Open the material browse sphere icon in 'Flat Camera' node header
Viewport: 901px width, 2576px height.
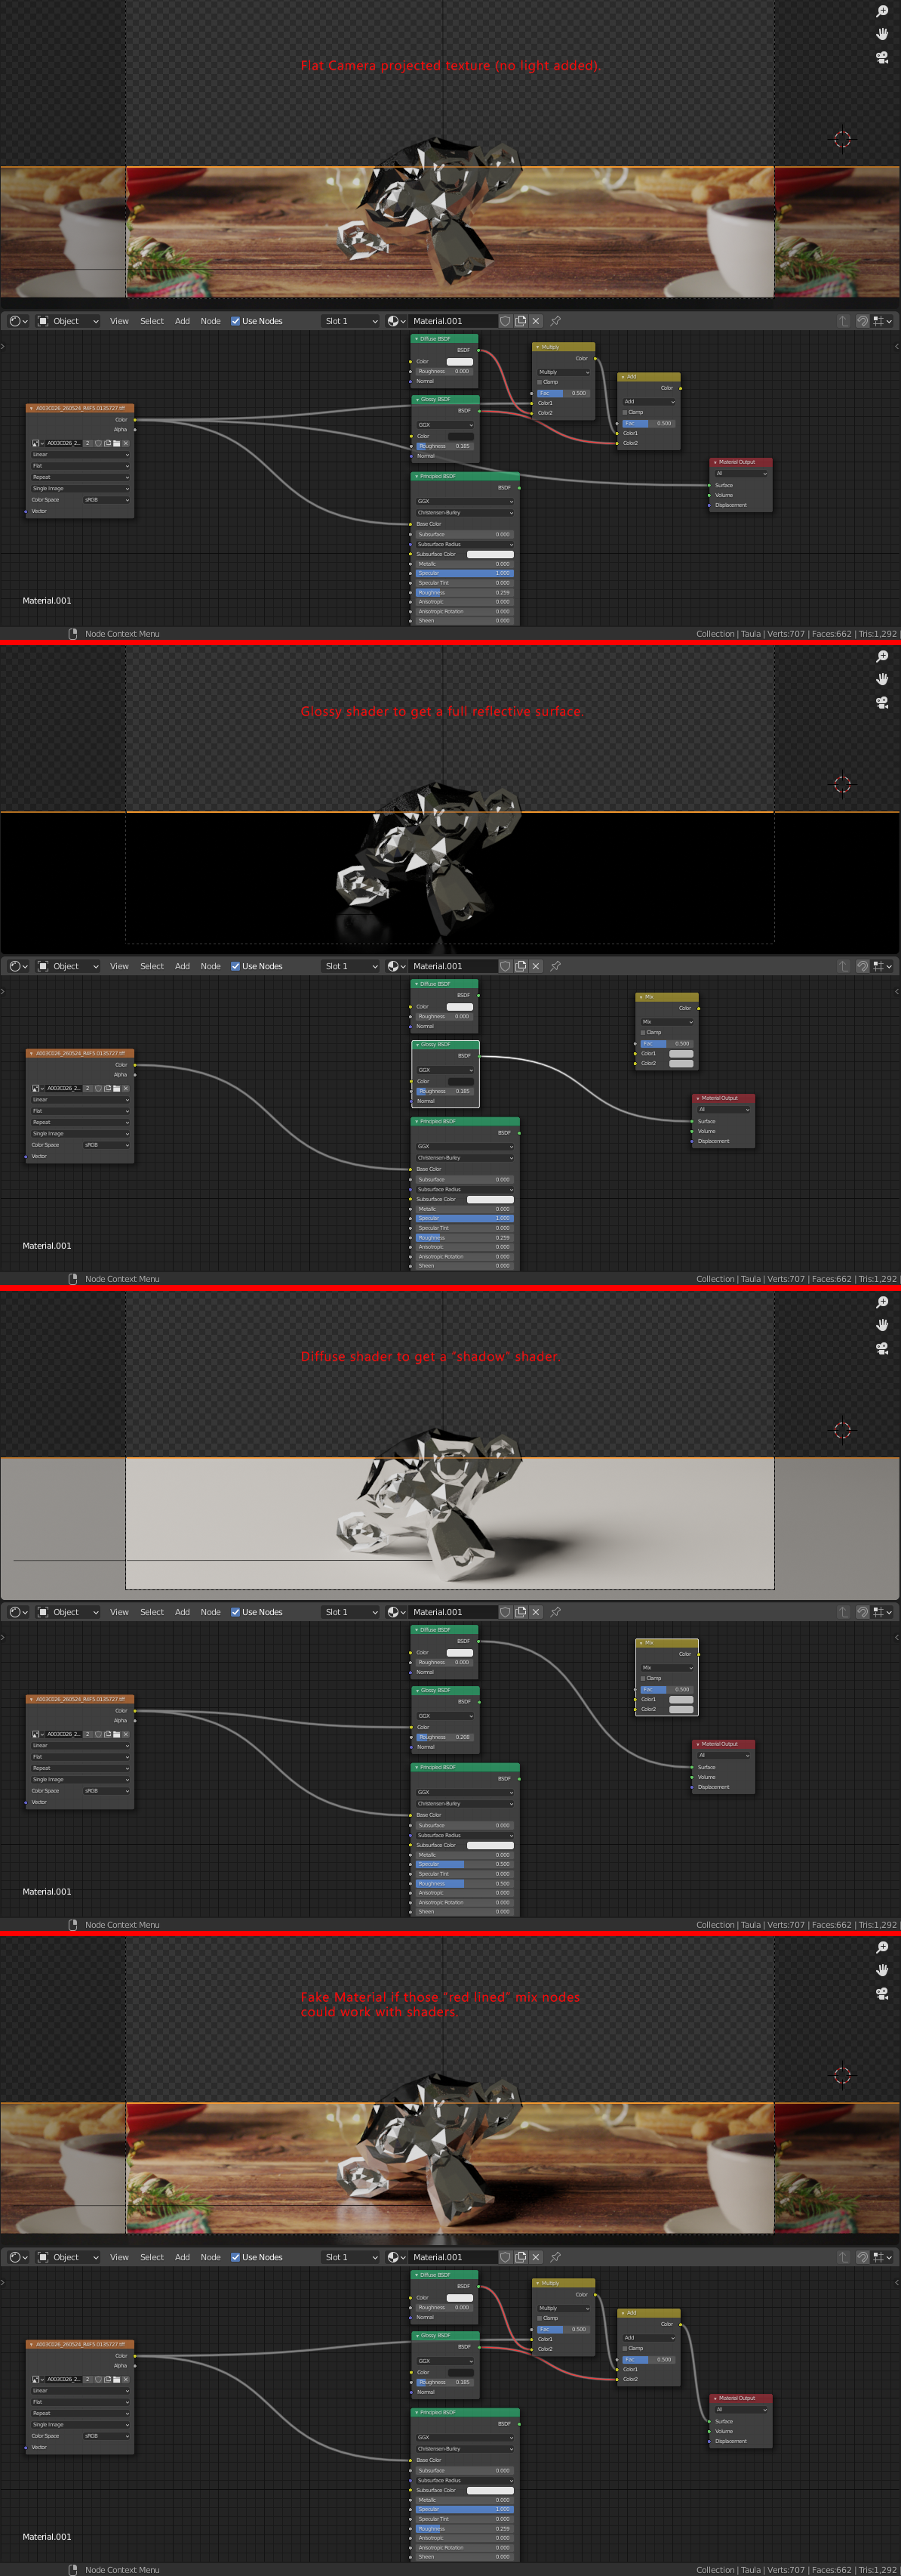coord(397,321)
